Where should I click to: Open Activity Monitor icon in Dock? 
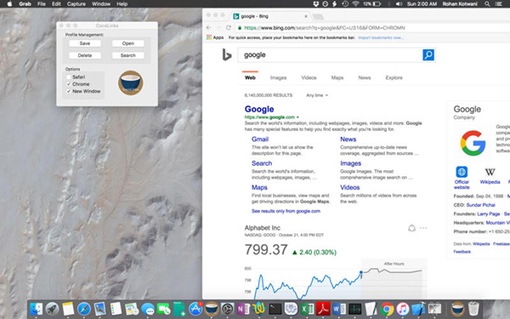354,309
